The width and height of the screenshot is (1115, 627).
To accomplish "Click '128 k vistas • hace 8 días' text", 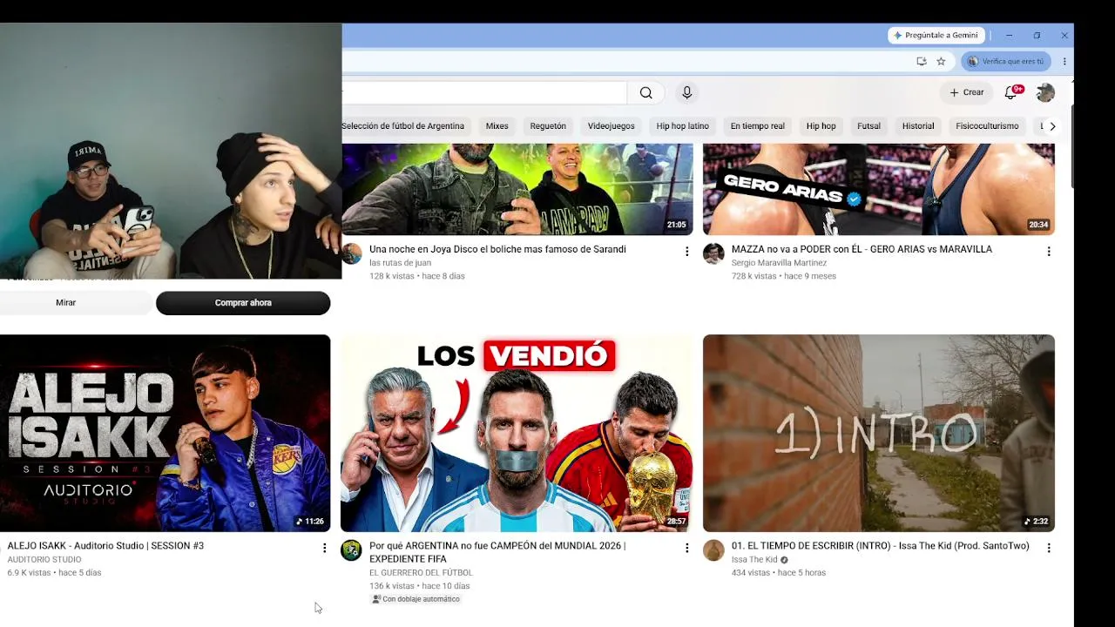I will (x=417, y=276).
